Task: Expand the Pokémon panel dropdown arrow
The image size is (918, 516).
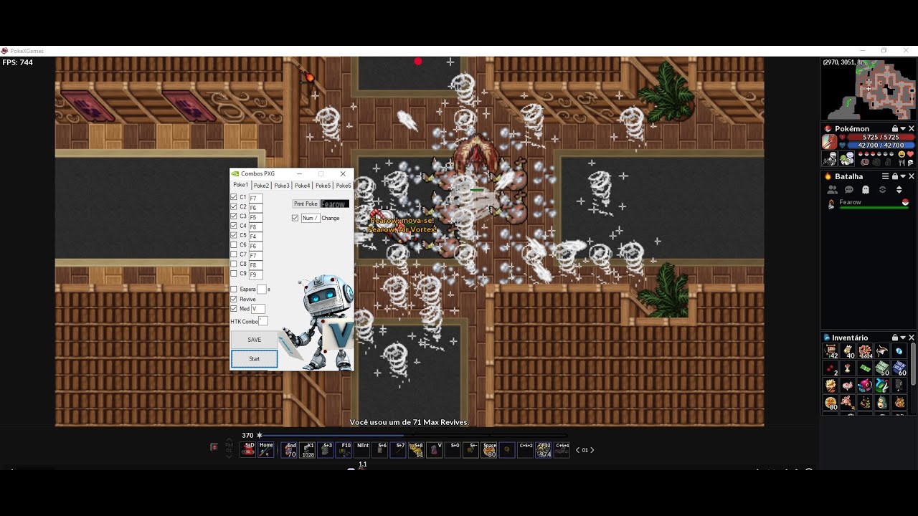Action: click(903, 129)
